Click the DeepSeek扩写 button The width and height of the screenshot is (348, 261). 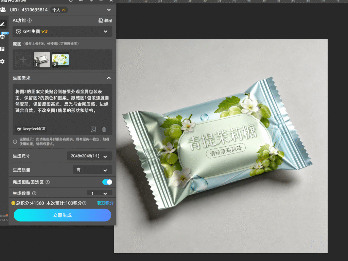(x=32, y=129)
